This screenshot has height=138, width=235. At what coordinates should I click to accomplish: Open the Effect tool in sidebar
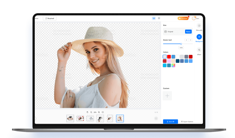[x=199, y=50]
